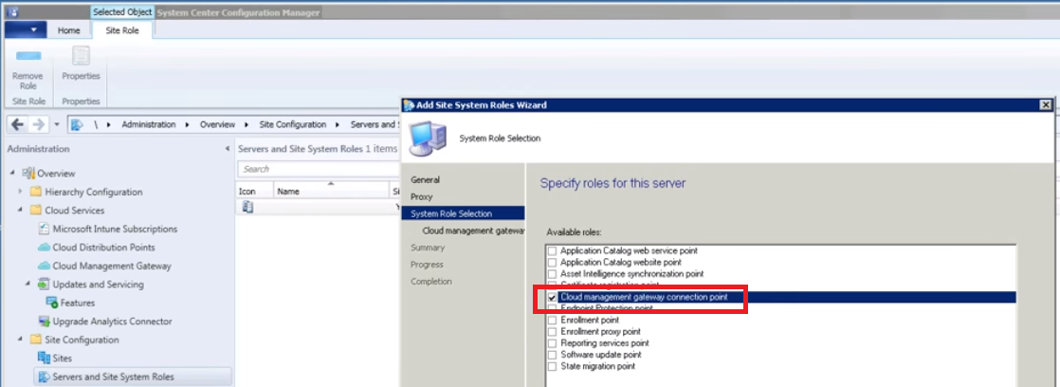Click the wizard title bar icon
Screen dimensions: 1060x387
[409, 105]
